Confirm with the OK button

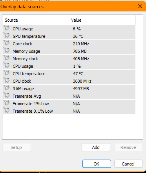[x=97, y=164]
